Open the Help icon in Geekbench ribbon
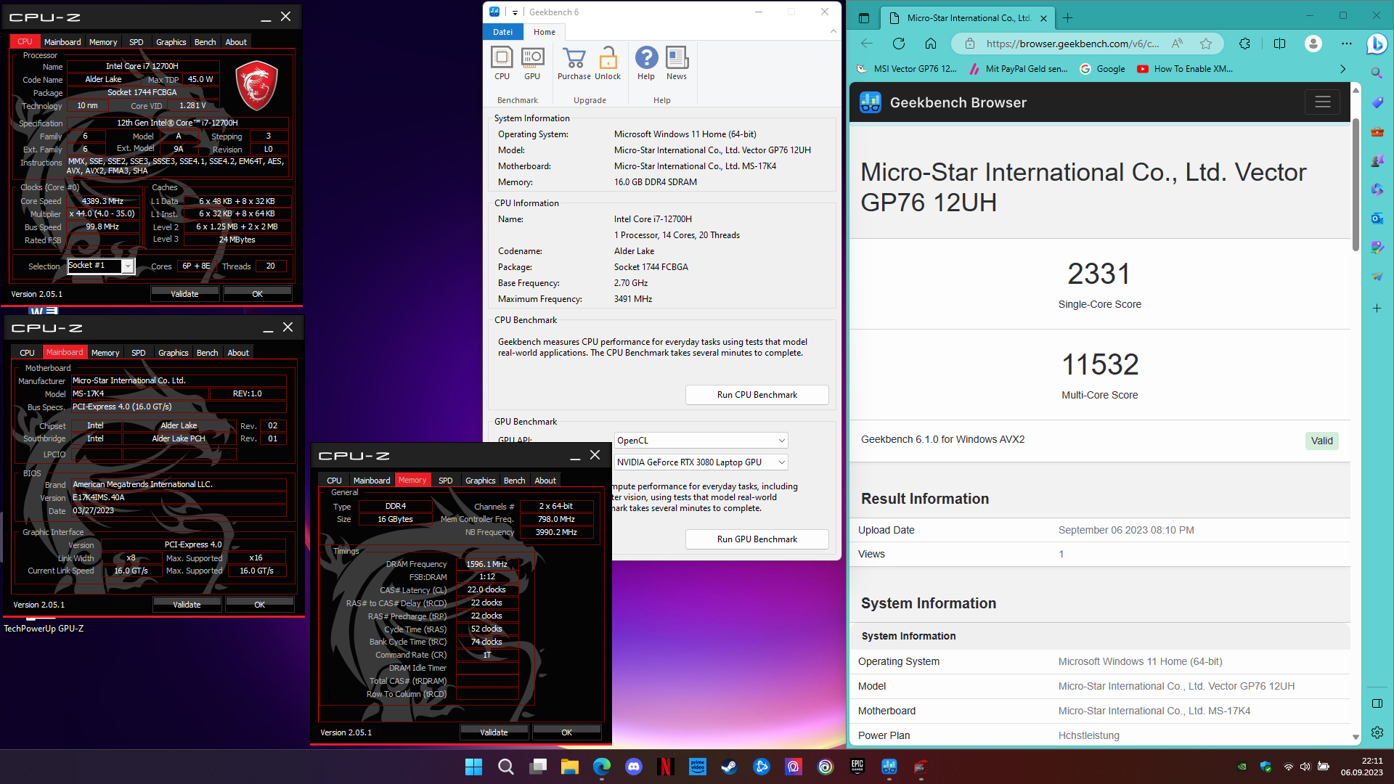This screenshot has height=784, width=1394. click(646, 63)
